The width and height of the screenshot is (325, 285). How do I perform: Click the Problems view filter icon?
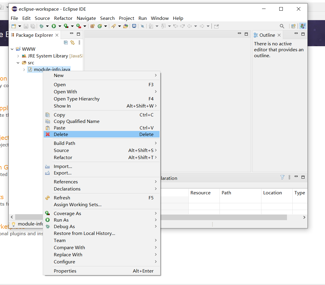(282, 177)
